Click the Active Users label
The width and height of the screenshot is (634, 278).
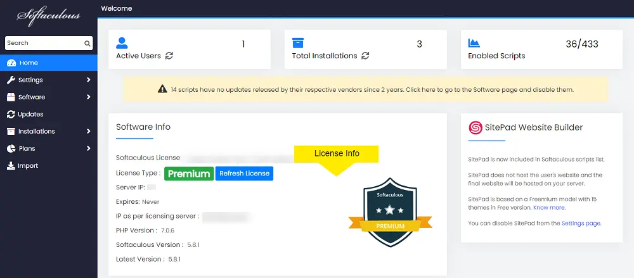point(138,56)
